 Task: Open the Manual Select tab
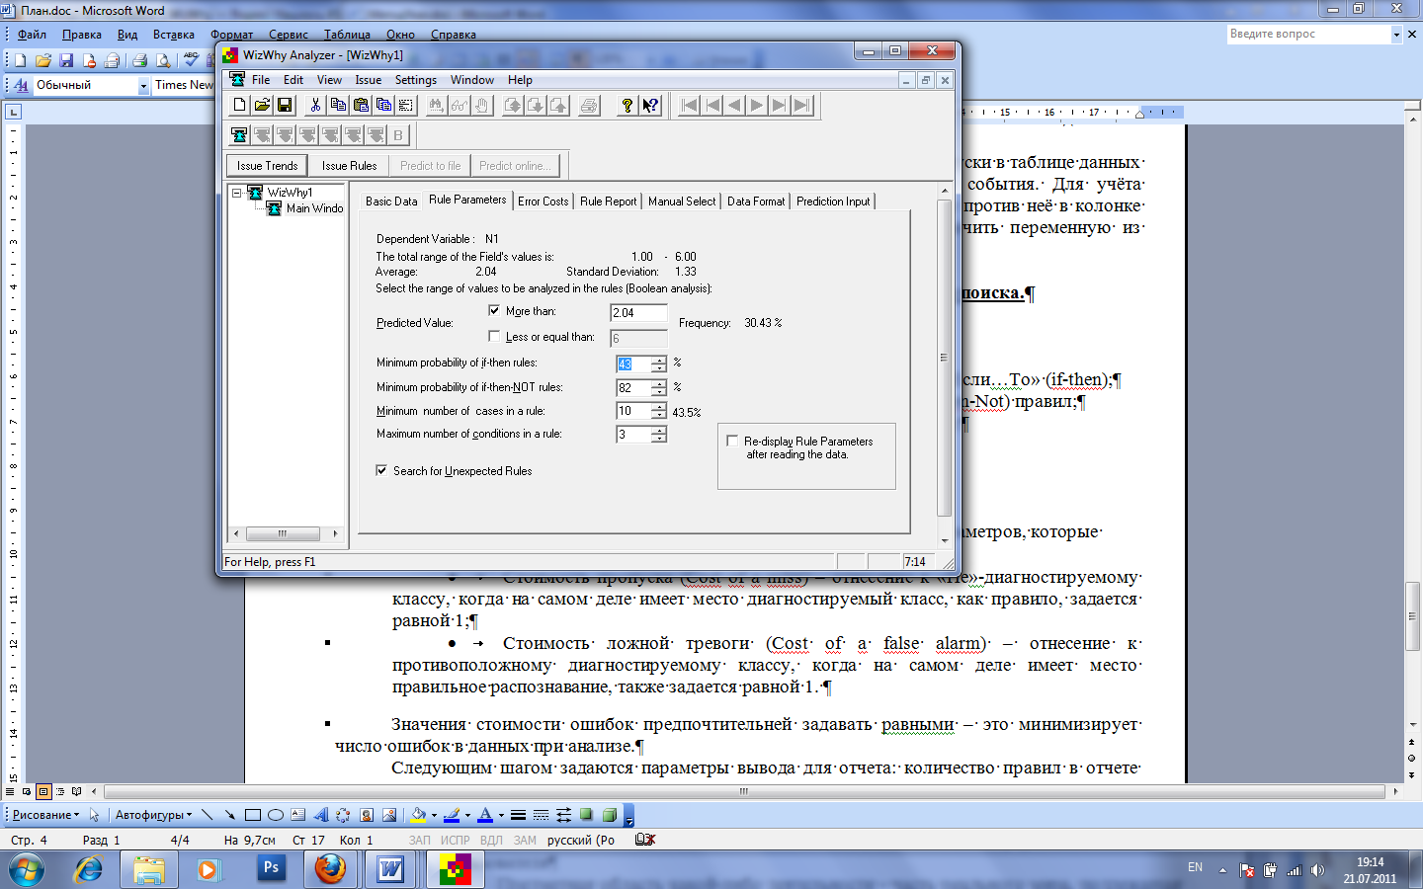[x=682, y=201]
